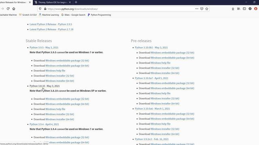The image size is (259, 145).
Task: Open the Python 3.10.0b1 - May 3, 2021 pre-release
Action: click(x=151, y=48)
